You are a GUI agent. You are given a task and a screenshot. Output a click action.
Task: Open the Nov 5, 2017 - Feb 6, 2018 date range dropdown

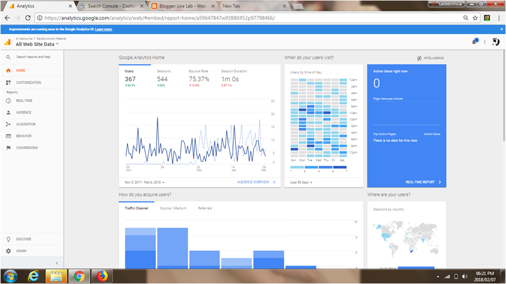tap(144, 182)
